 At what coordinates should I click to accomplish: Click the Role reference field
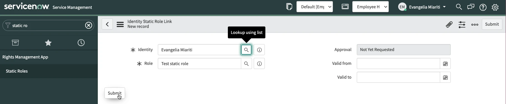199,63
